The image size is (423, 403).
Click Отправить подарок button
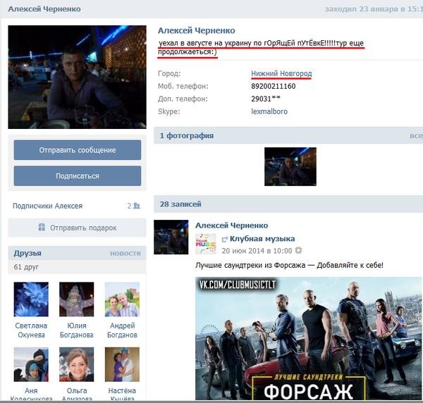click(x=78, y=228)
